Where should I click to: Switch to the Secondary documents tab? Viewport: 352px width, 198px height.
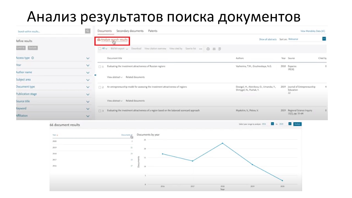[x=130, y=31]
